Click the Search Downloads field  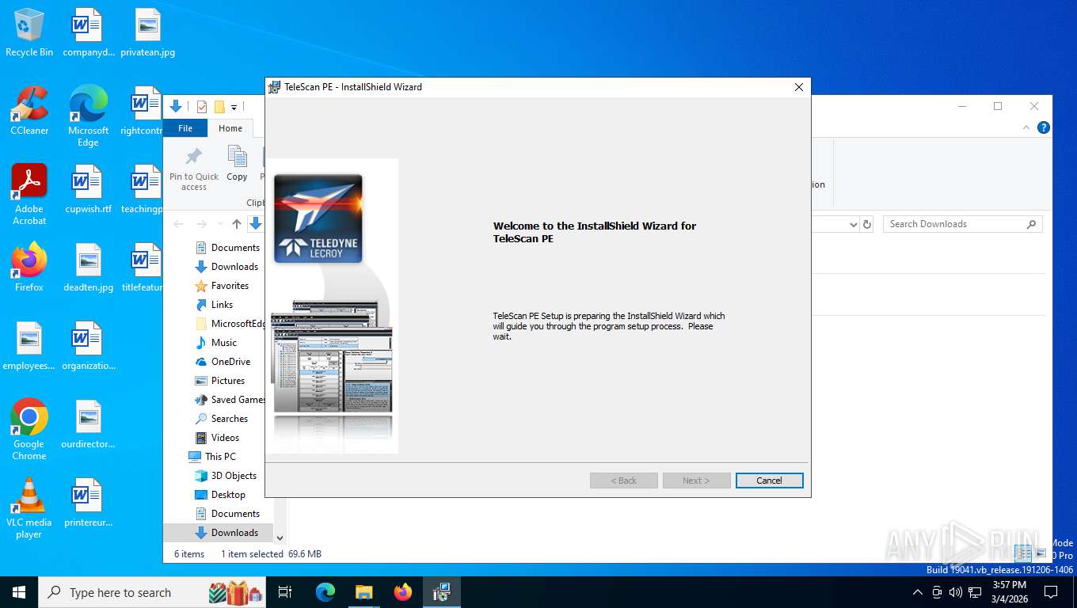pos(962,224)
